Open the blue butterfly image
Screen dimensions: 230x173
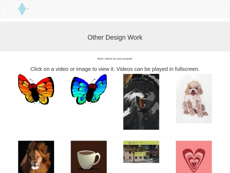(89, 89)
